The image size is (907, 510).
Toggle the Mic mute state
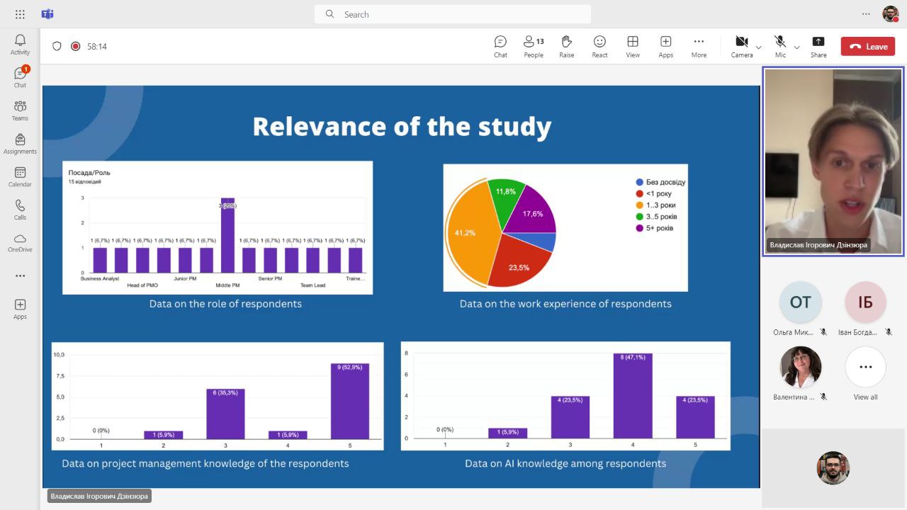[x=780, y=46]
